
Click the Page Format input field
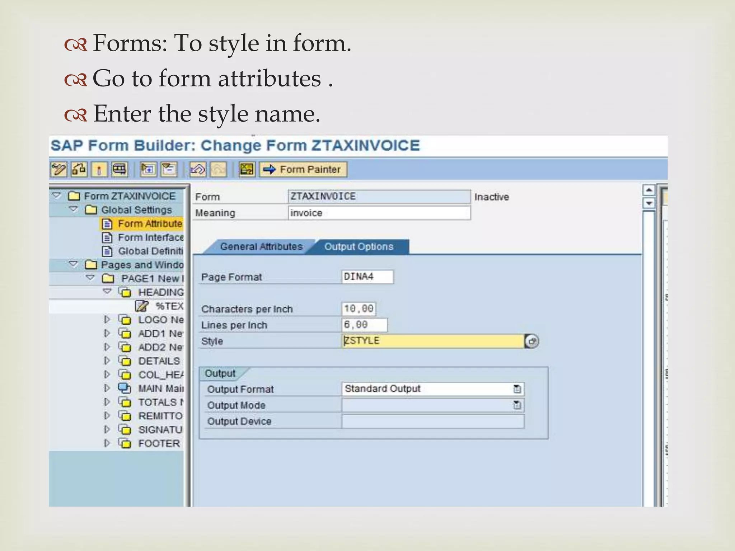tap(367, 277)
